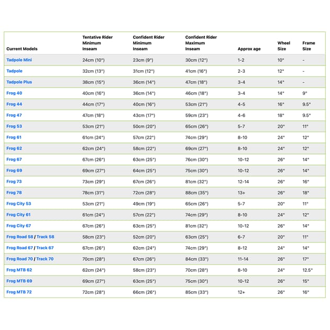Click the Frog 69 link

click(14, 170)
